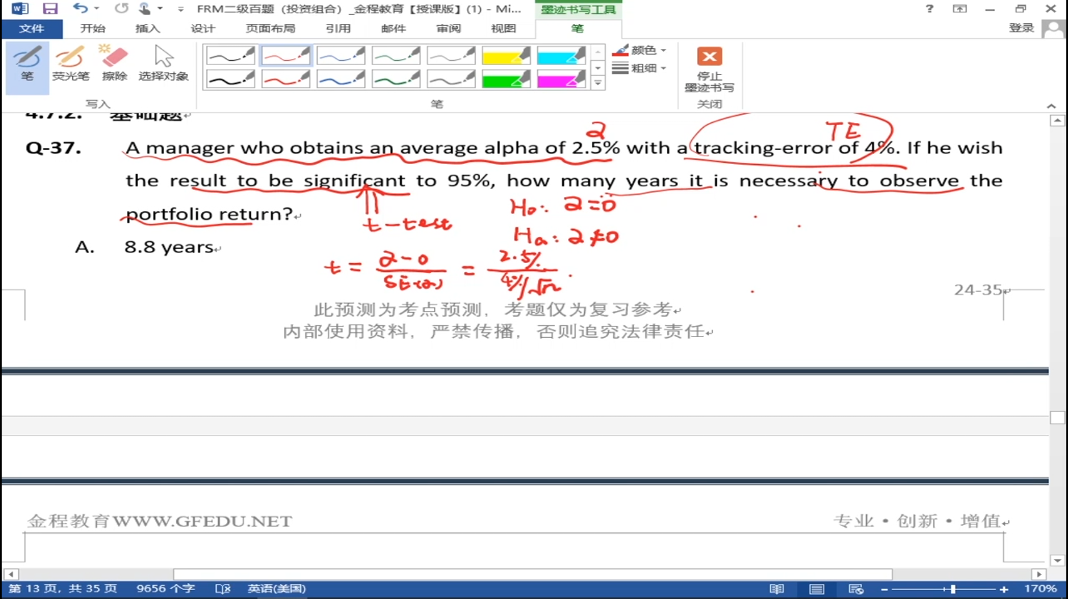Pick the thin red pen style
Image resolution: width=1068 pixels, height=599 pixels.
click(x=285, y=55)
